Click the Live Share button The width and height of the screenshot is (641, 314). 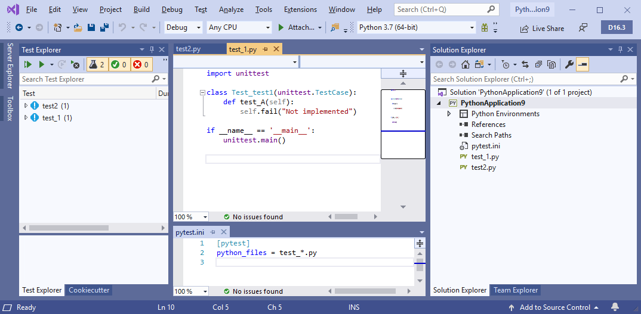tap(542, 28)
